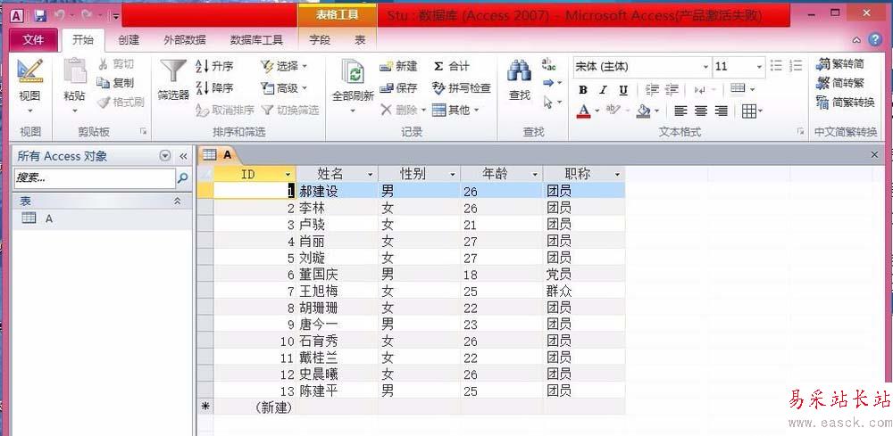Sort records with 升序 ascending icon
The image size is (893, 436).
202,67
